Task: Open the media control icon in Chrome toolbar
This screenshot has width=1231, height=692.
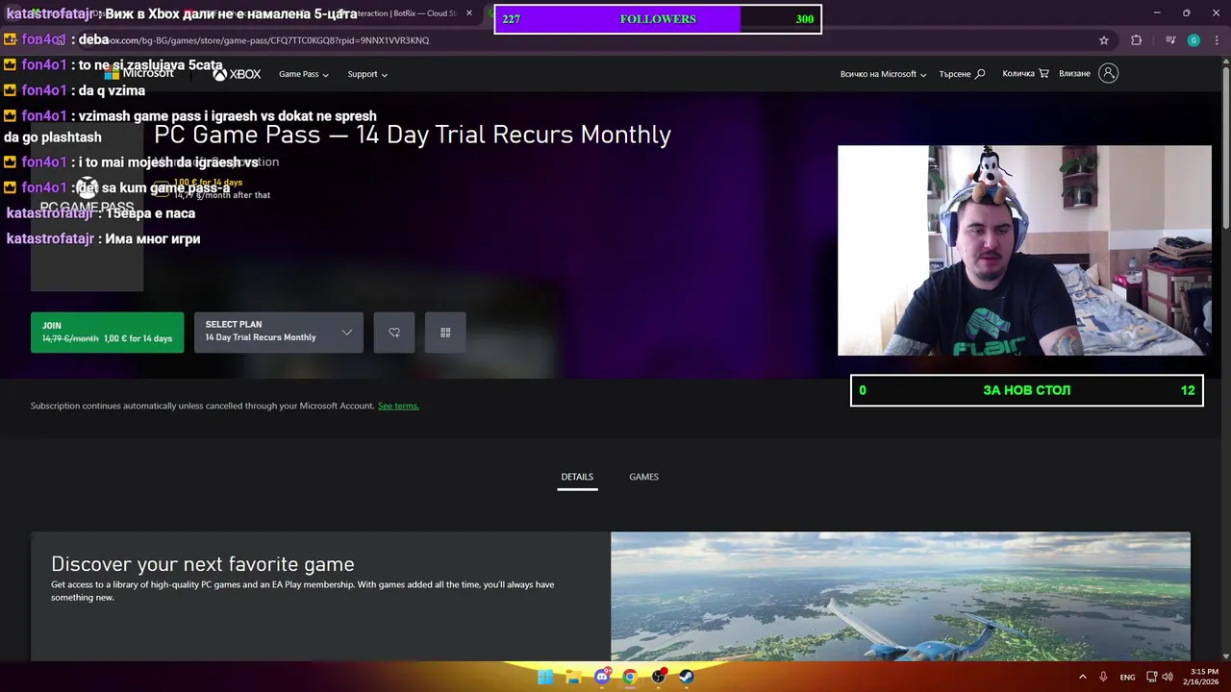Action: point(1170,40)
